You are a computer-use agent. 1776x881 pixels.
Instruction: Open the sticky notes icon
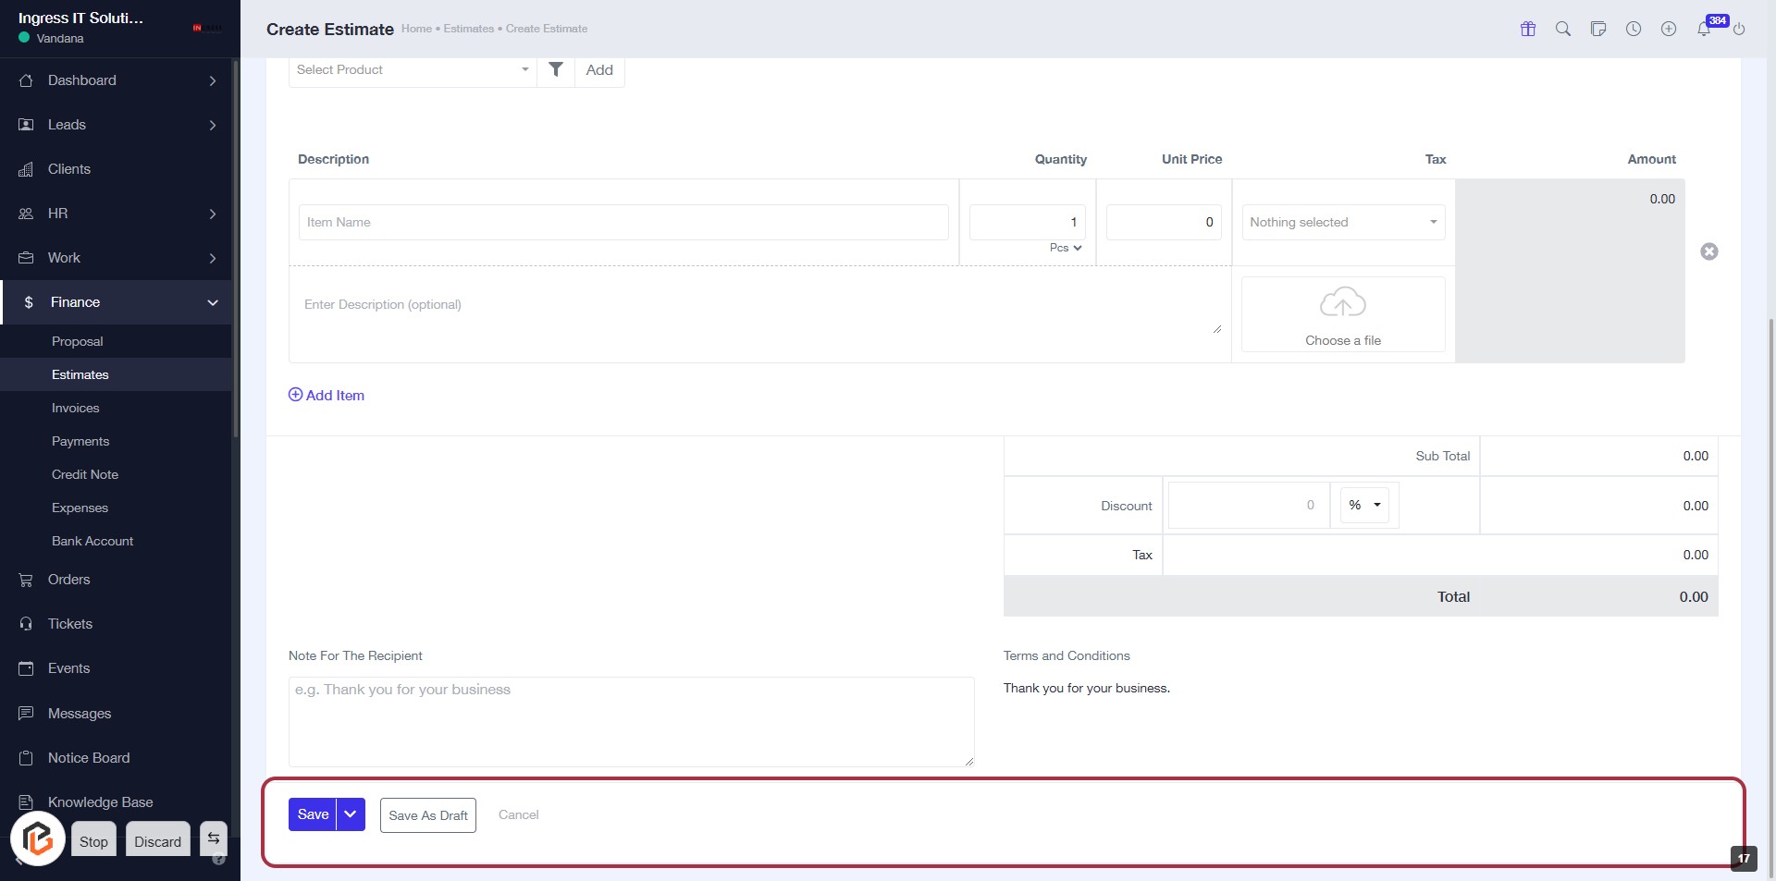1598,29
